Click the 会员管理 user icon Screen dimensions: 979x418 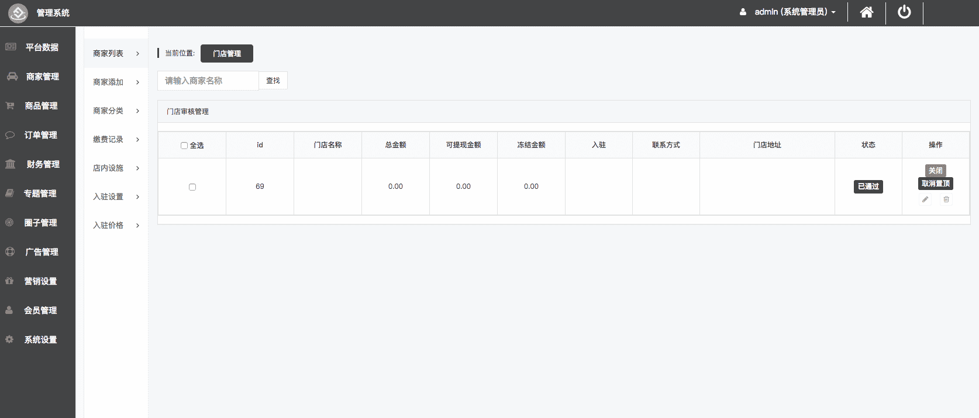click(x=9, y=310)
